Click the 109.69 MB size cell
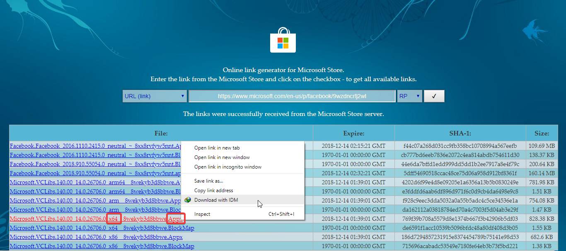 coord(542,146)
